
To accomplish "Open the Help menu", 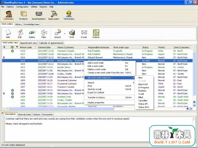I will coord(51,7).
